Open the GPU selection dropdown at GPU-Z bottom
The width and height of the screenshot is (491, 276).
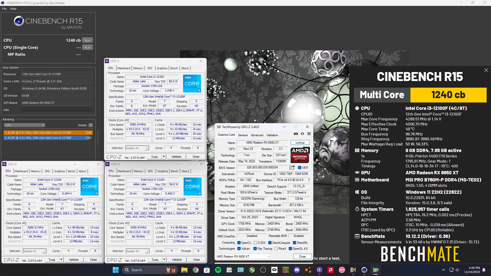click(x=243, y=257)
